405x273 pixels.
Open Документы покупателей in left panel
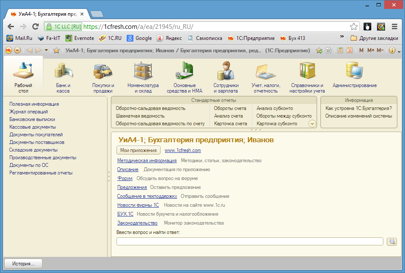click(36, 135)
